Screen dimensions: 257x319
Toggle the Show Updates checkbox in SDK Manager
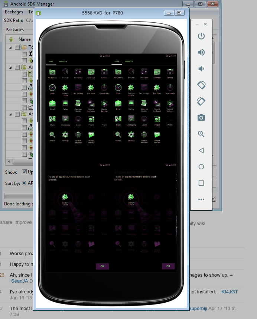click(x=24, y=172)
